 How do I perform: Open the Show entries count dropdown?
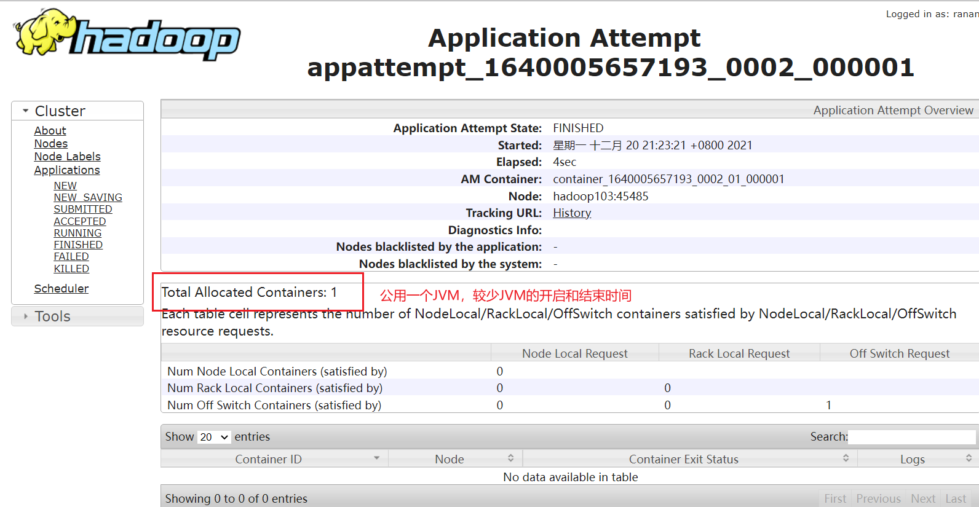(x=214, y=437)
